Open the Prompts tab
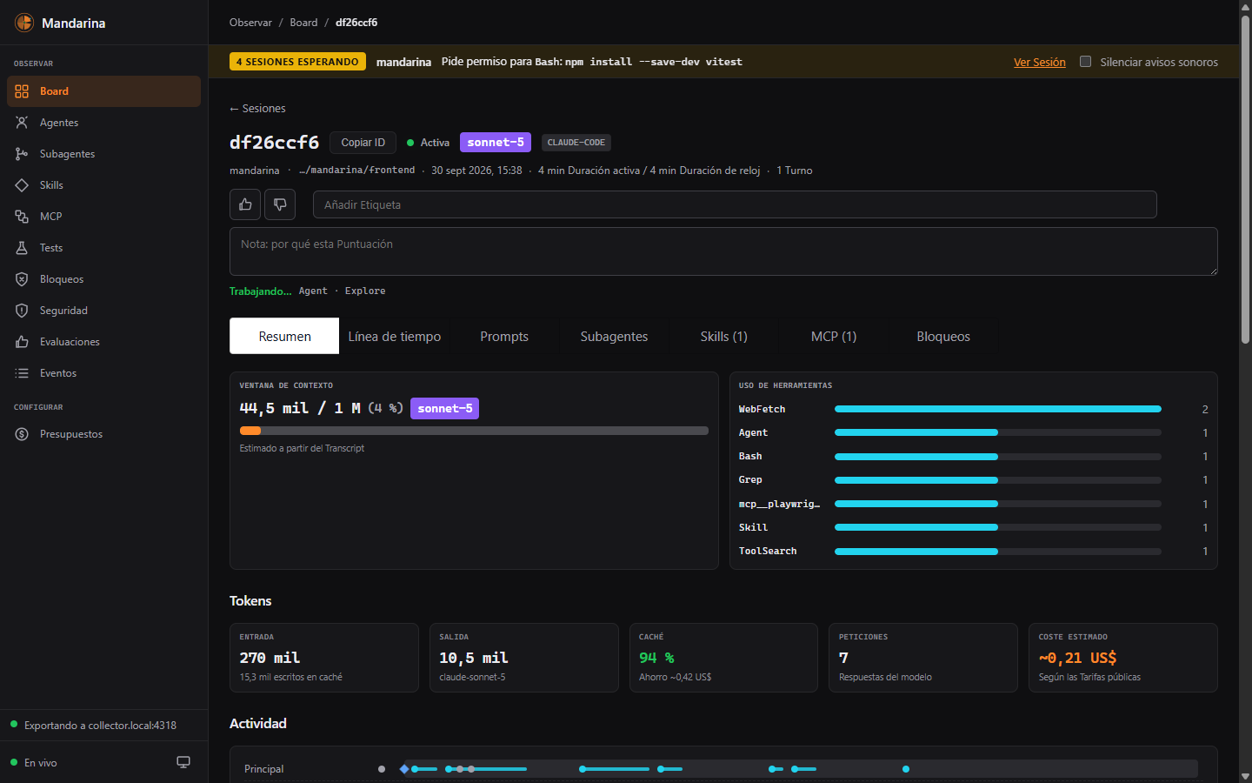The width and height of the screenshot is (1252, 783). point(504,337)
